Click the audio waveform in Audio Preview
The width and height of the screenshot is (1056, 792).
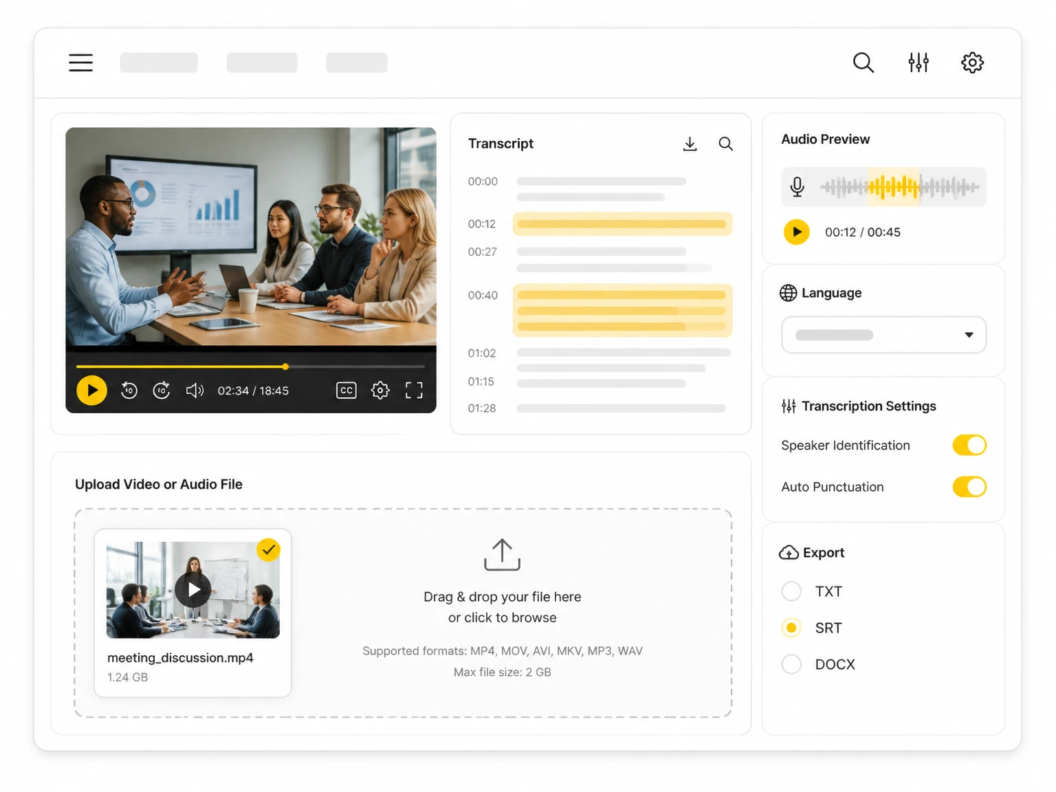[900, 186]
